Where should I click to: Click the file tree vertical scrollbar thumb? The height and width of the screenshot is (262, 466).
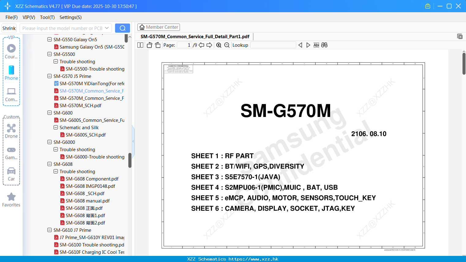coord(130,160)
